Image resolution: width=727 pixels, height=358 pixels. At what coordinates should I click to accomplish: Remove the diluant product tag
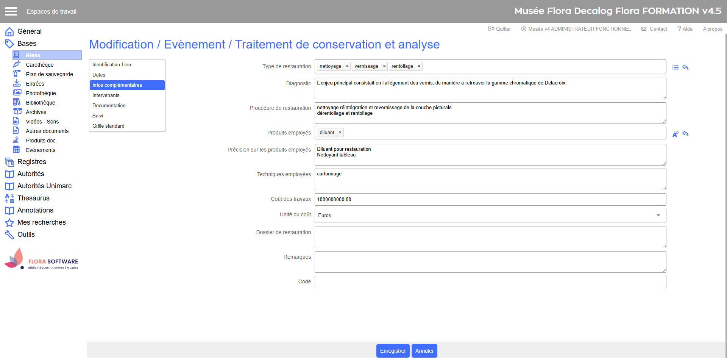click(x=340, y=133)
